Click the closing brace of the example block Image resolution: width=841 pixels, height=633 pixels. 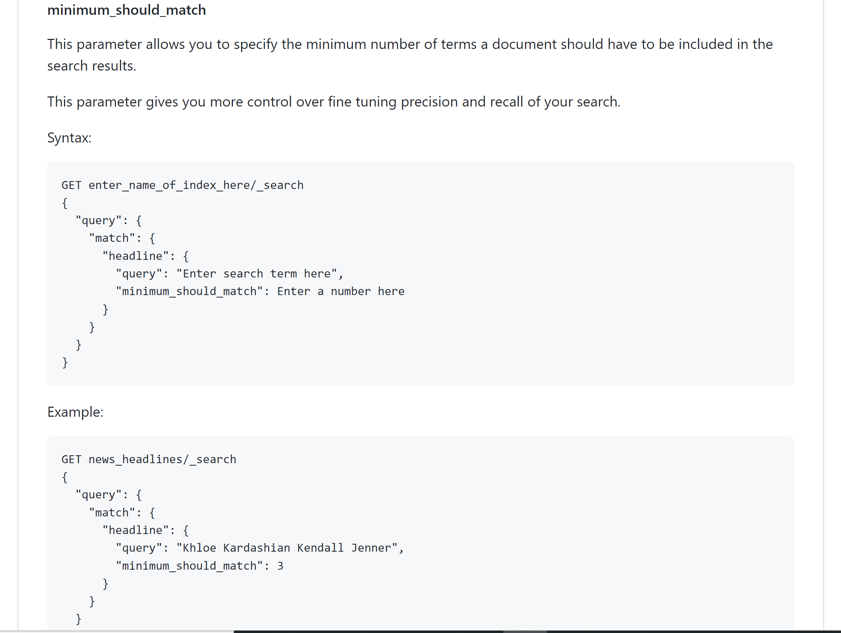coord(78,619)
